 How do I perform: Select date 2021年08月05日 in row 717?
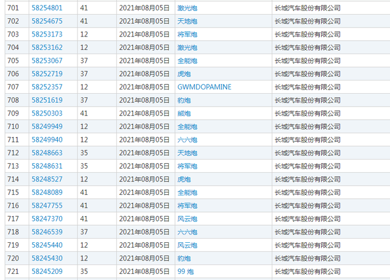[144, 219]
